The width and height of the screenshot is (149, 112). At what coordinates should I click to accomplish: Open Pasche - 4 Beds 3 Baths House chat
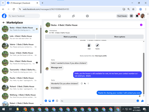(x=20, y=79)
